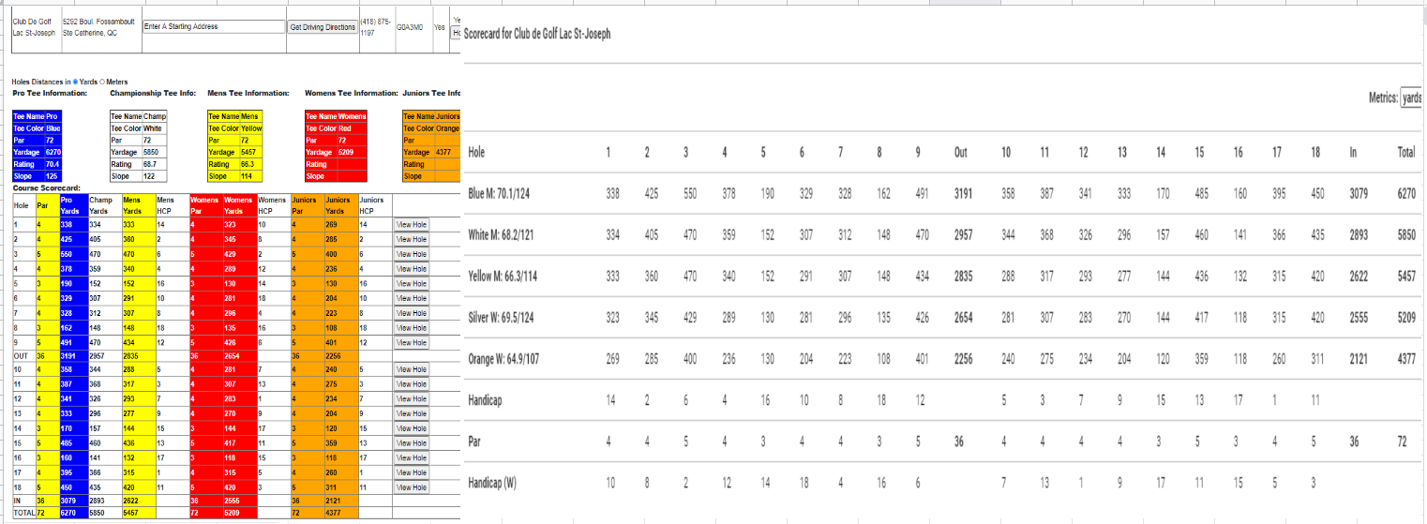Click View Hole button for hole 3
This screenshot has height=524, width=1427.
(412, 254)
